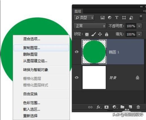Lock transparent pixels checkerboard icon
Screen dimensions: 146x120
pos(87,34)
